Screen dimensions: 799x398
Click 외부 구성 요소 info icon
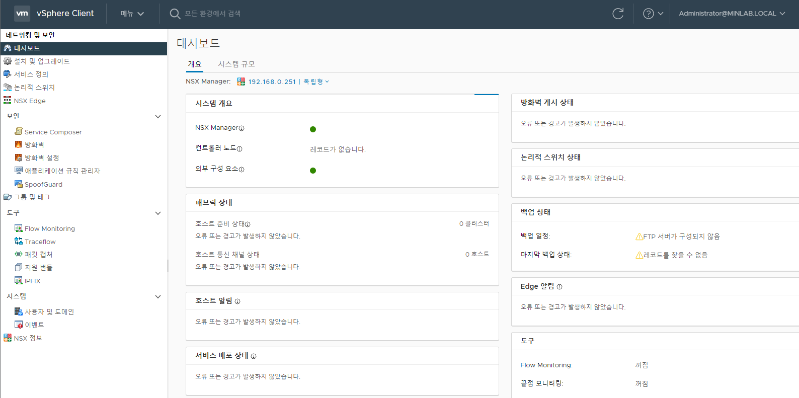pos(242,170)
